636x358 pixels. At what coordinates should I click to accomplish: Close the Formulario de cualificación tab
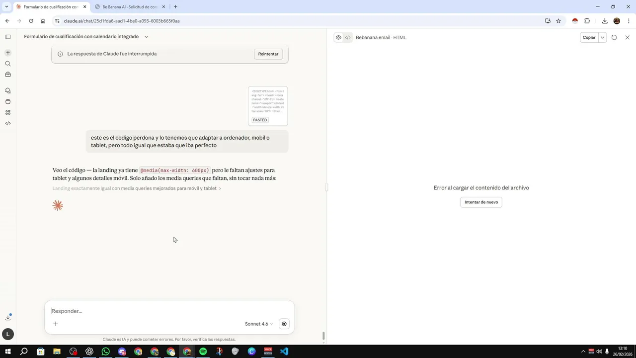pos(84,7)
